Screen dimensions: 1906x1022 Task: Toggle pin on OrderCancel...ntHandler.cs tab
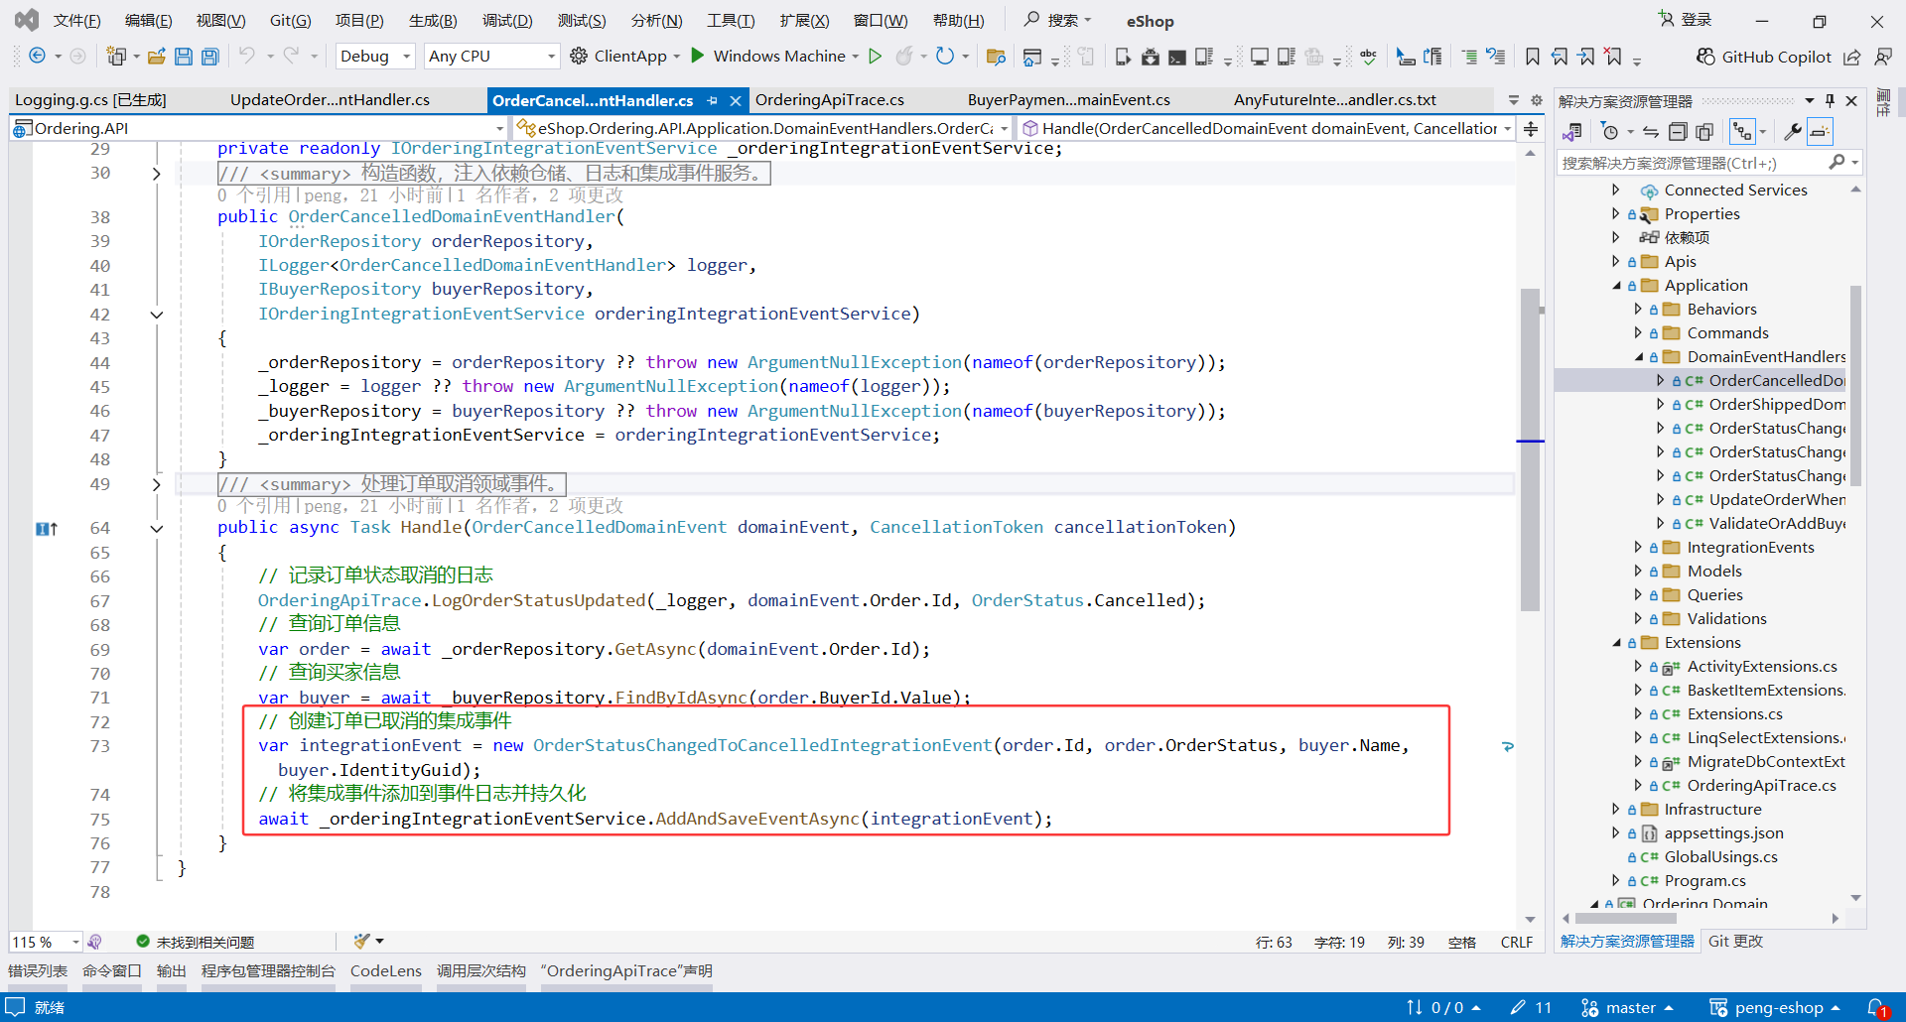point(712,100)
